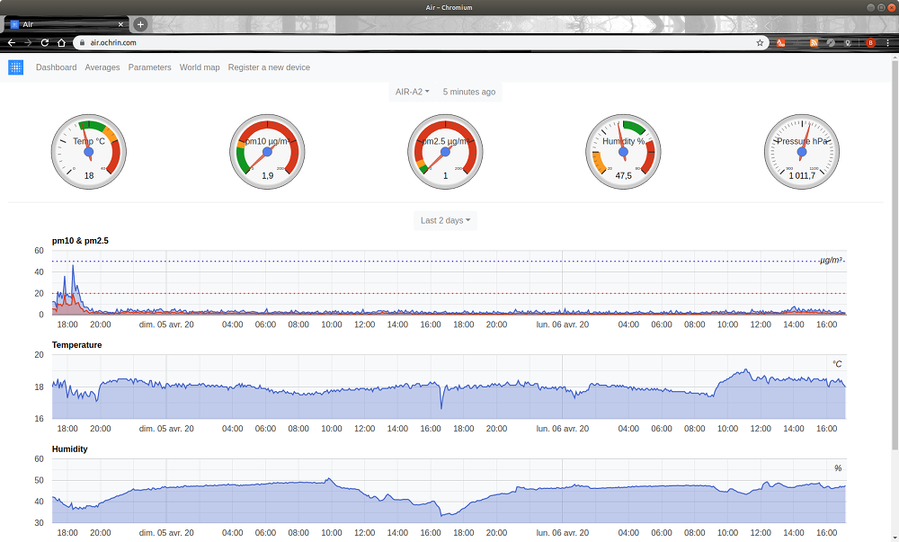This screenshot has width=899, height=542.
Task: Close the Air tab
Action: tap(120, 24)
